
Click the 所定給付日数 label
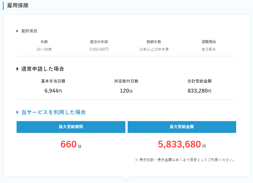pos(126,81)
